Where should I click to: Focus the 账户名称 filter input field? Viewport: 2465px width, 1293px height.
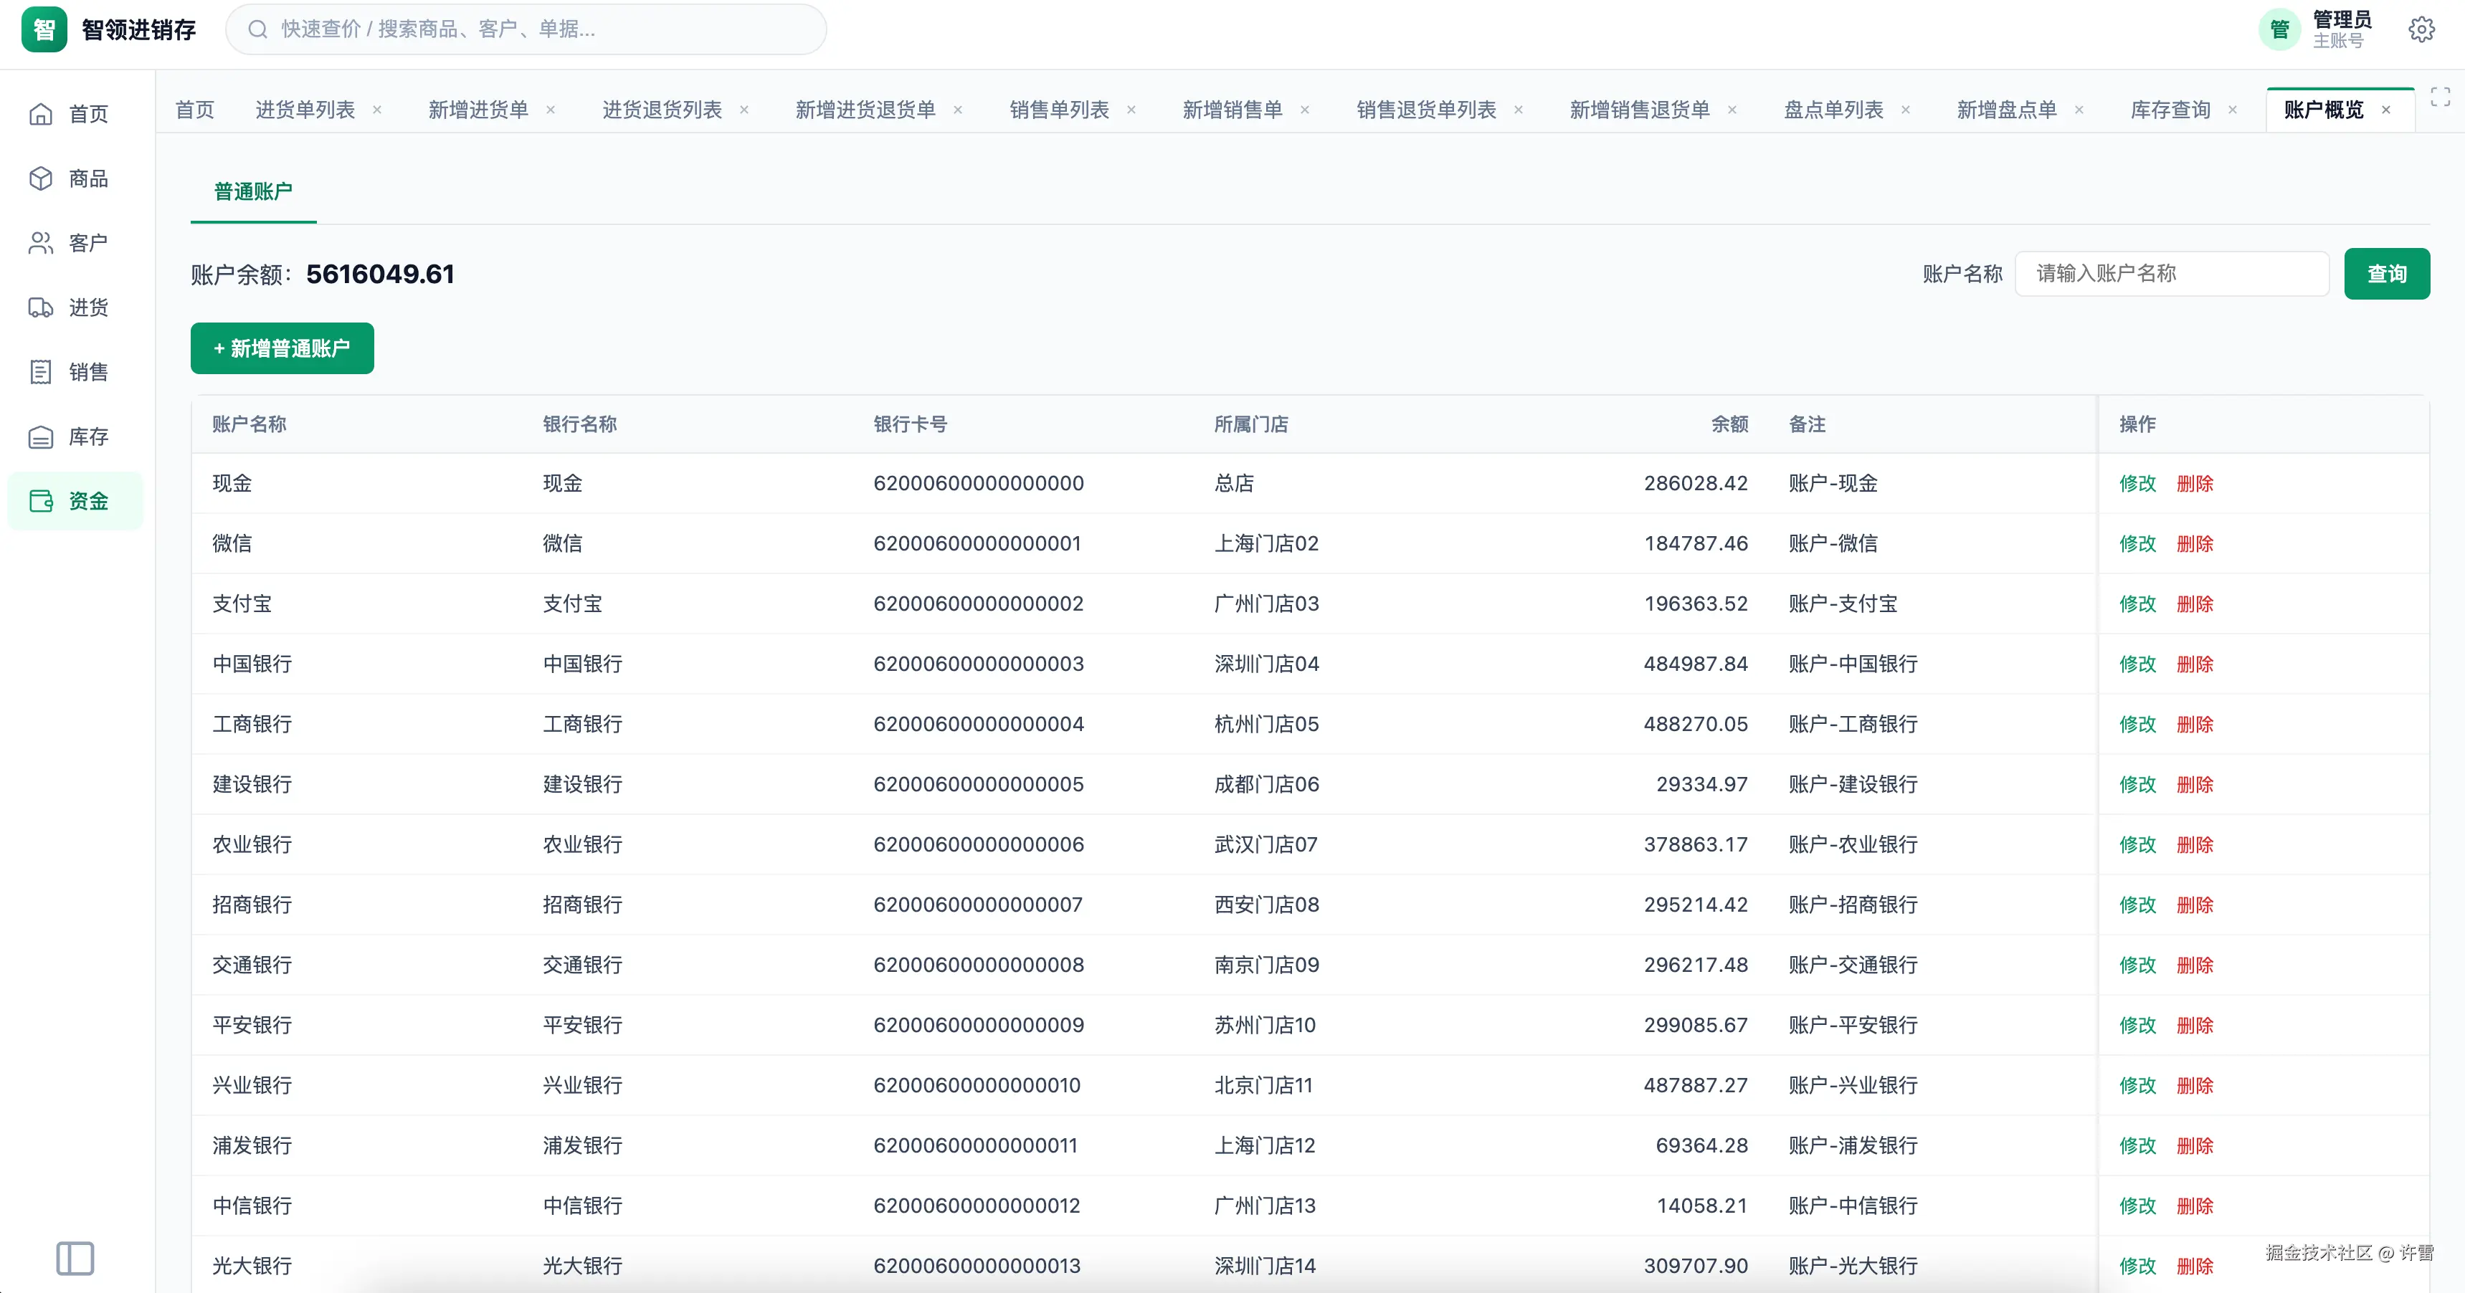[2172, 274]
